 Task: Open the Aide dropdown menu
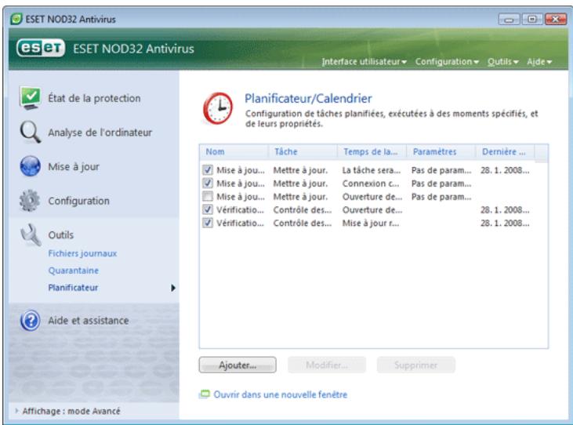click(539, 62)
